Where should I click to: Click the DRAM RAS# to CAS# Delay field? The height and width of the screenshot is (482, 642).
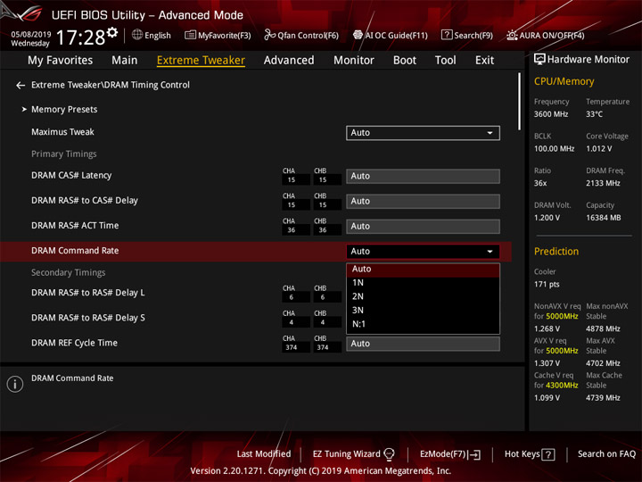pos(423,201)
